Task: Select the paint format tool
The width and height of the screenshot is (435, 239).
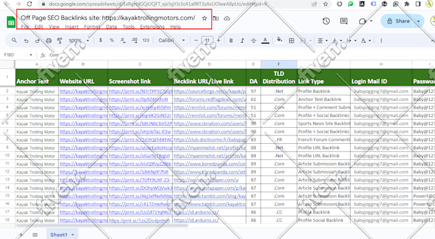Action: coord(59,41)
